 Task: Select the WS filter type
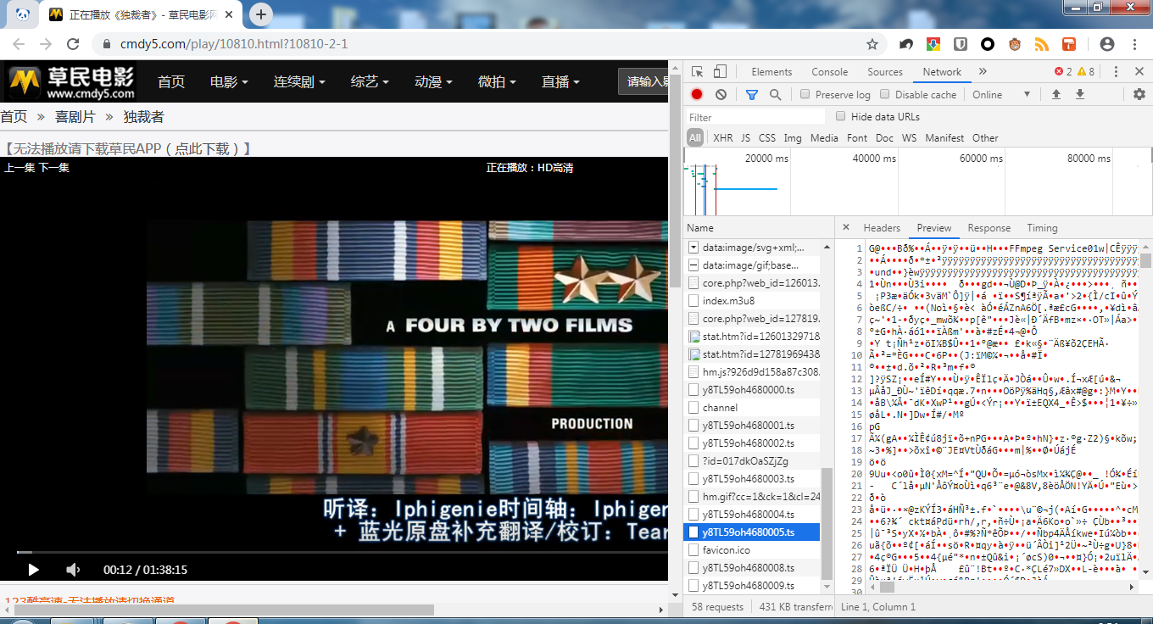point(909,138)
